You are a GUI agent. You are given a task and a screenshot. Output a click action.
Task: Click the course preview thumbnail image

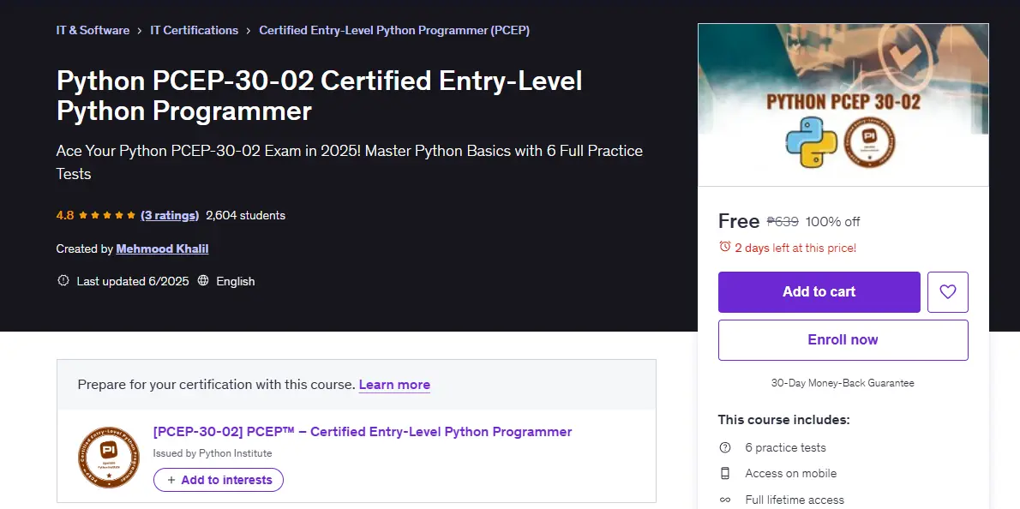(843, 105)
